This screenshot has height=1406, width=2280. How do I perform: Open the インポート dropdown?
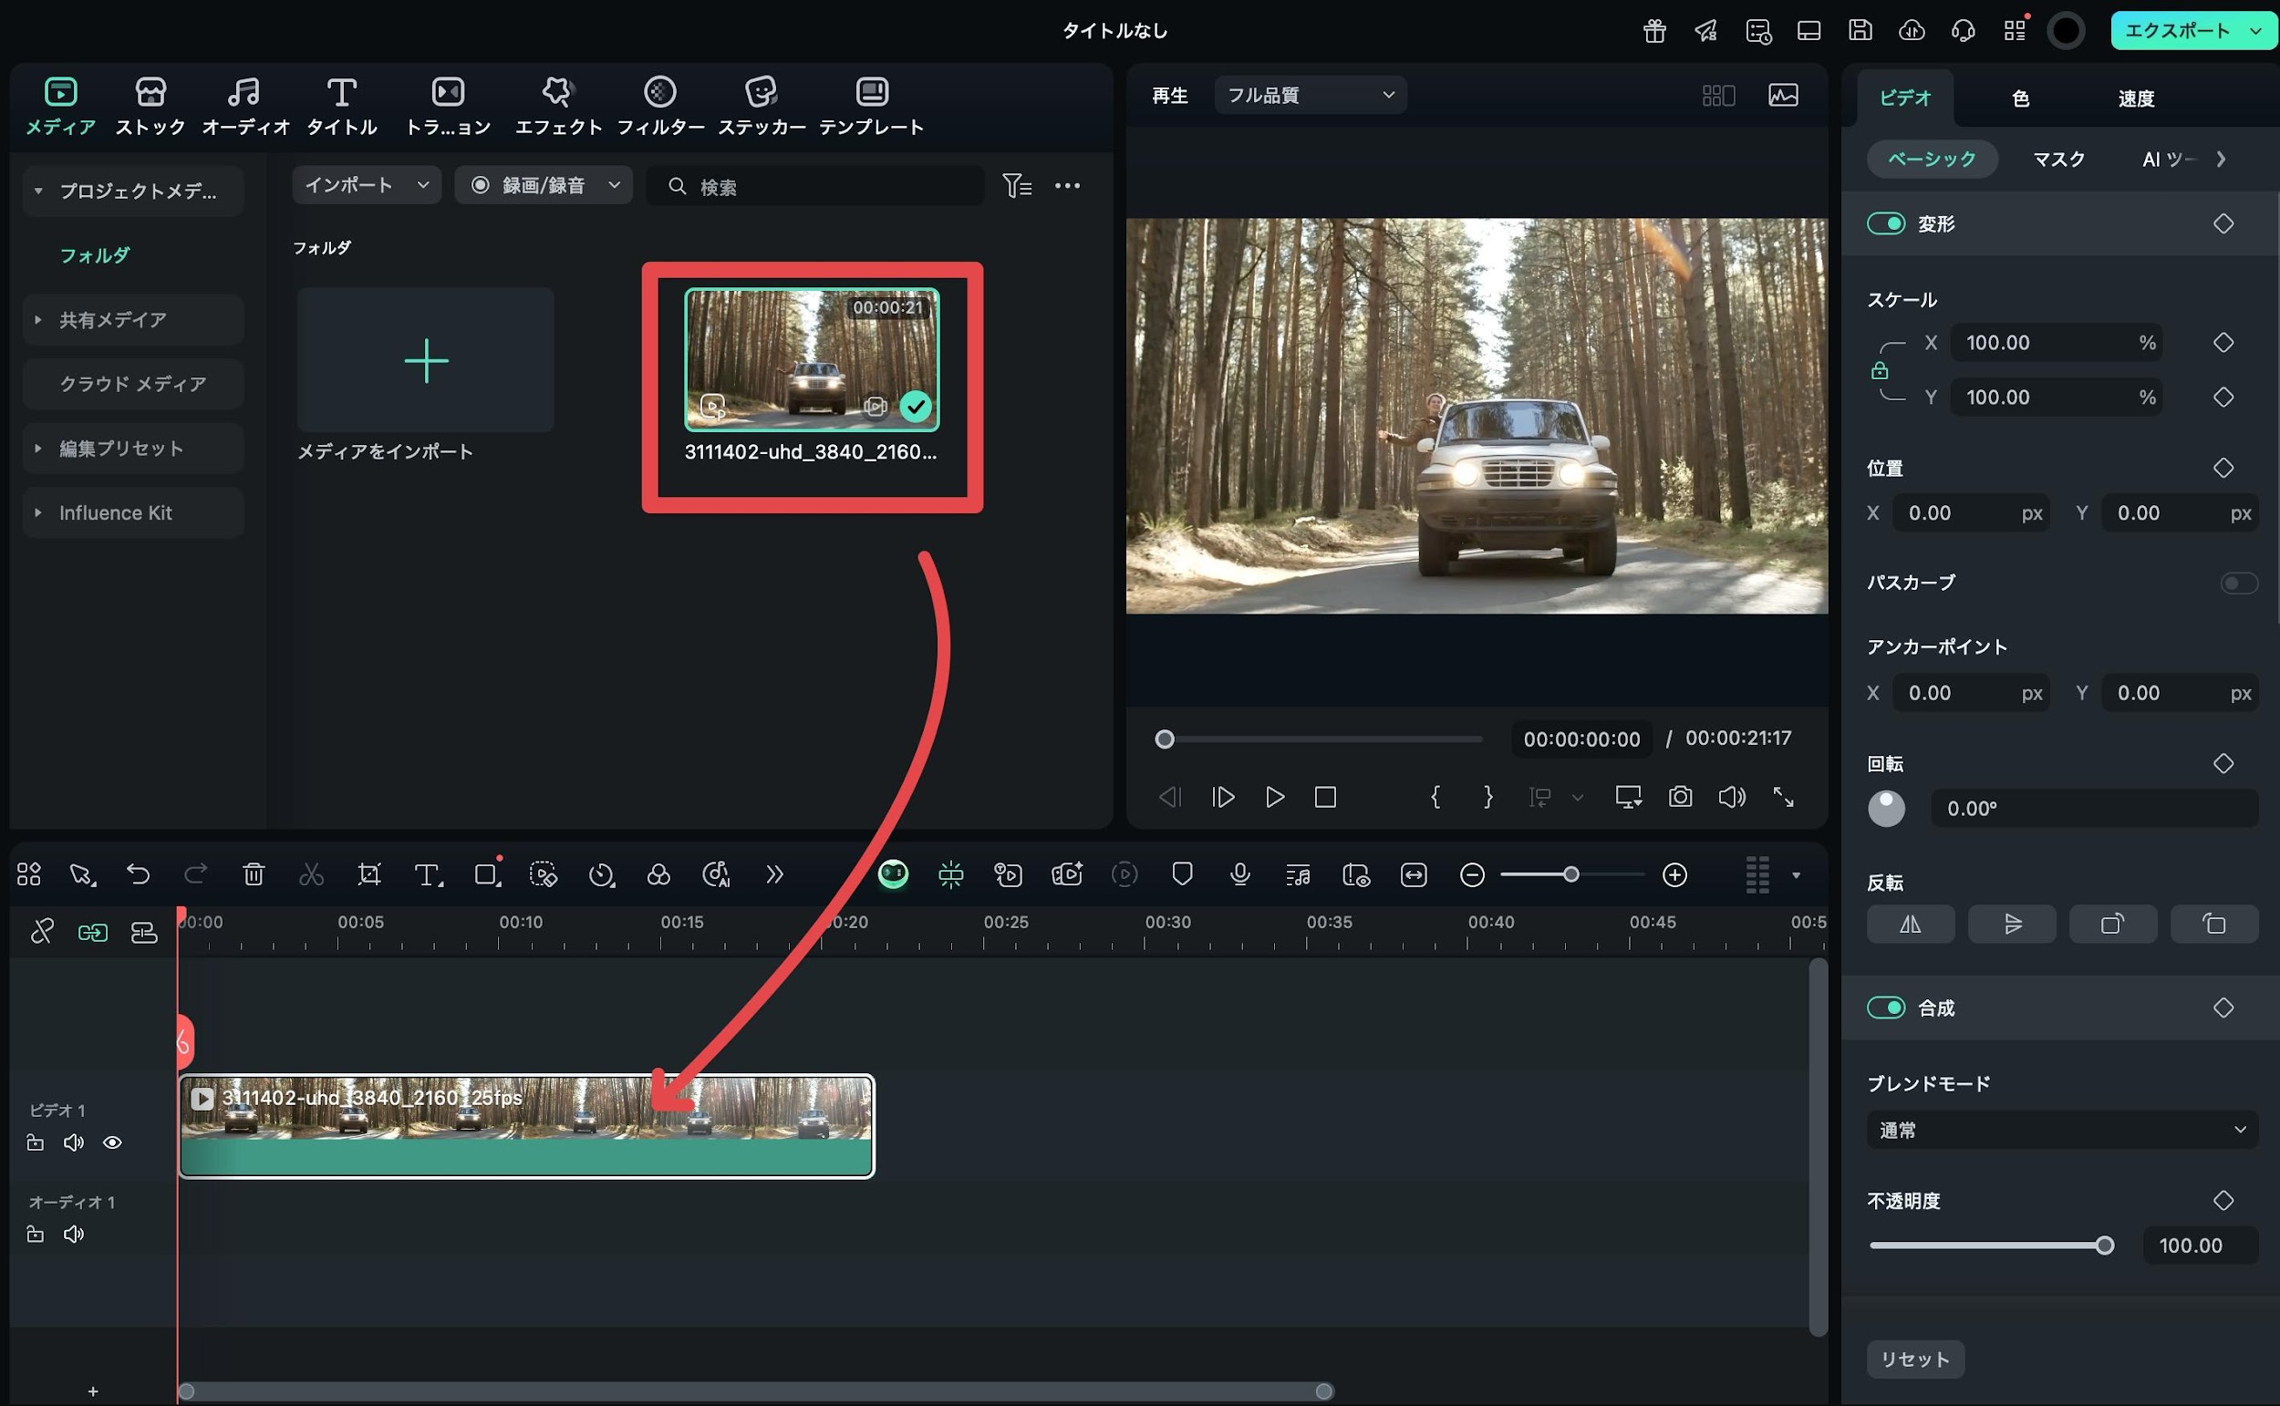coord(367,185)
